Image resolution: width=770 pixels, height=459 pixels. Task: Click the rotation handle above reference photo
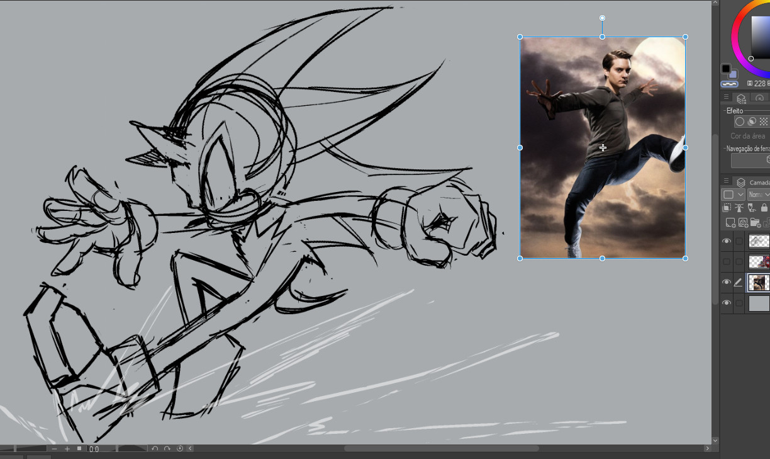(602, 18)
